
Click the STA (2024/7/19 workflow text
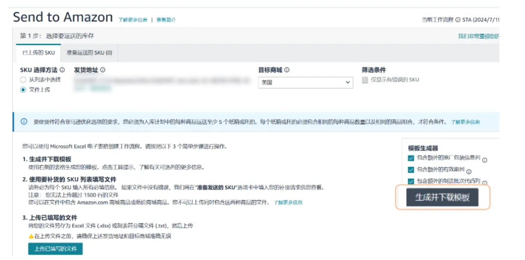[480, 20]
